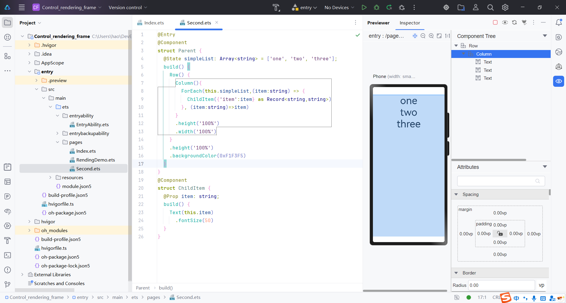The image size is (566, 303).
Task: Expand the resources folder
Action: coord(50,177)
